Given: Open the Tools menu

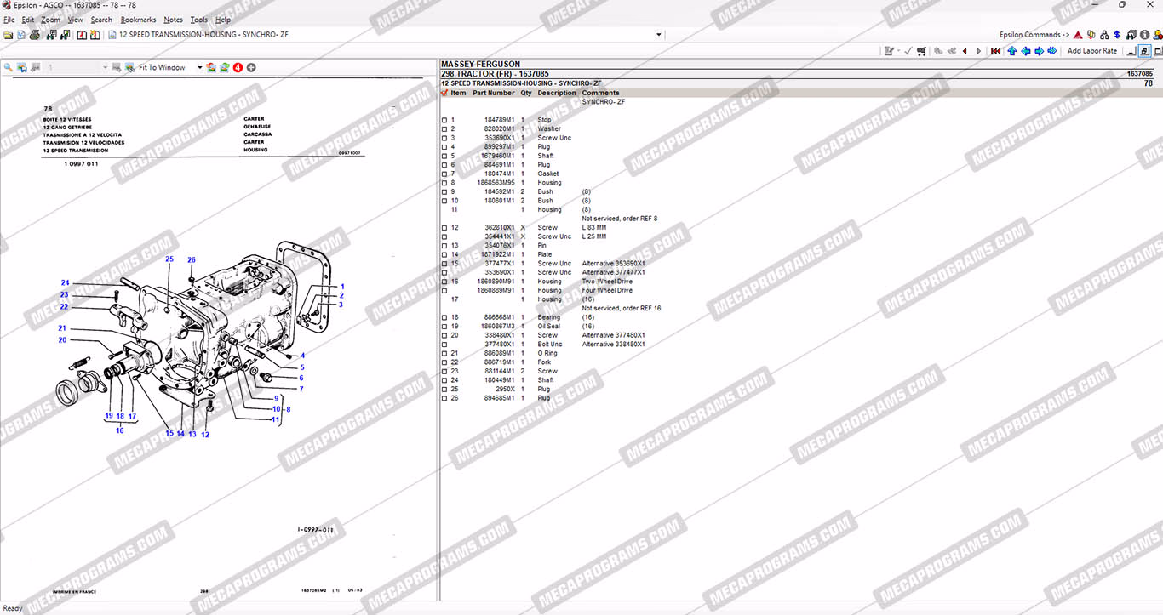Looking at the screenshot, I should [x=198, y=20].
